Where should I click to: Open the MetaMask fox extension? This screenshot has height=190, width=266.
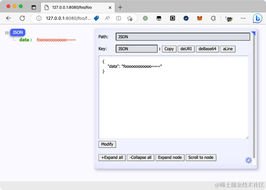coord(199,18)
